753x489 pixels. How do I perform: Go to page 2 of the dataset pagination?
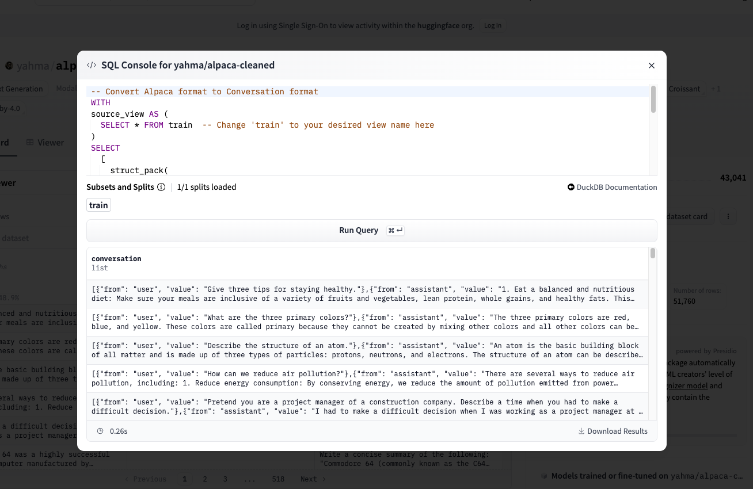click(x=204, y=479)
